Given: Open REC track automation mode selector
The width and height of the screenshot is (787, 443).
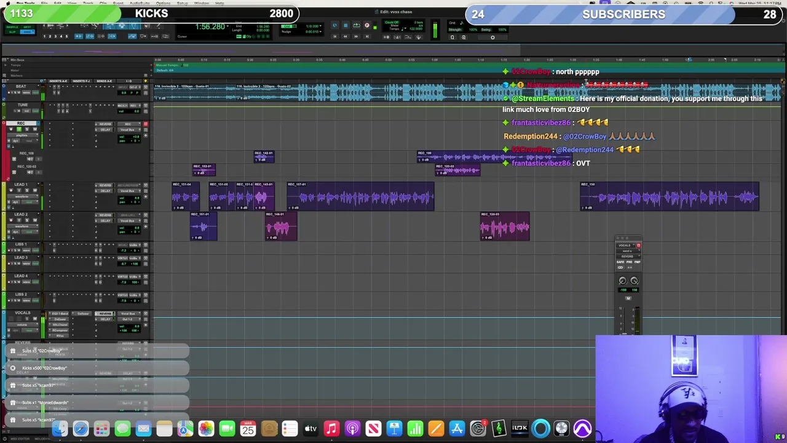Looking at the screenshot, I should 30,141.
